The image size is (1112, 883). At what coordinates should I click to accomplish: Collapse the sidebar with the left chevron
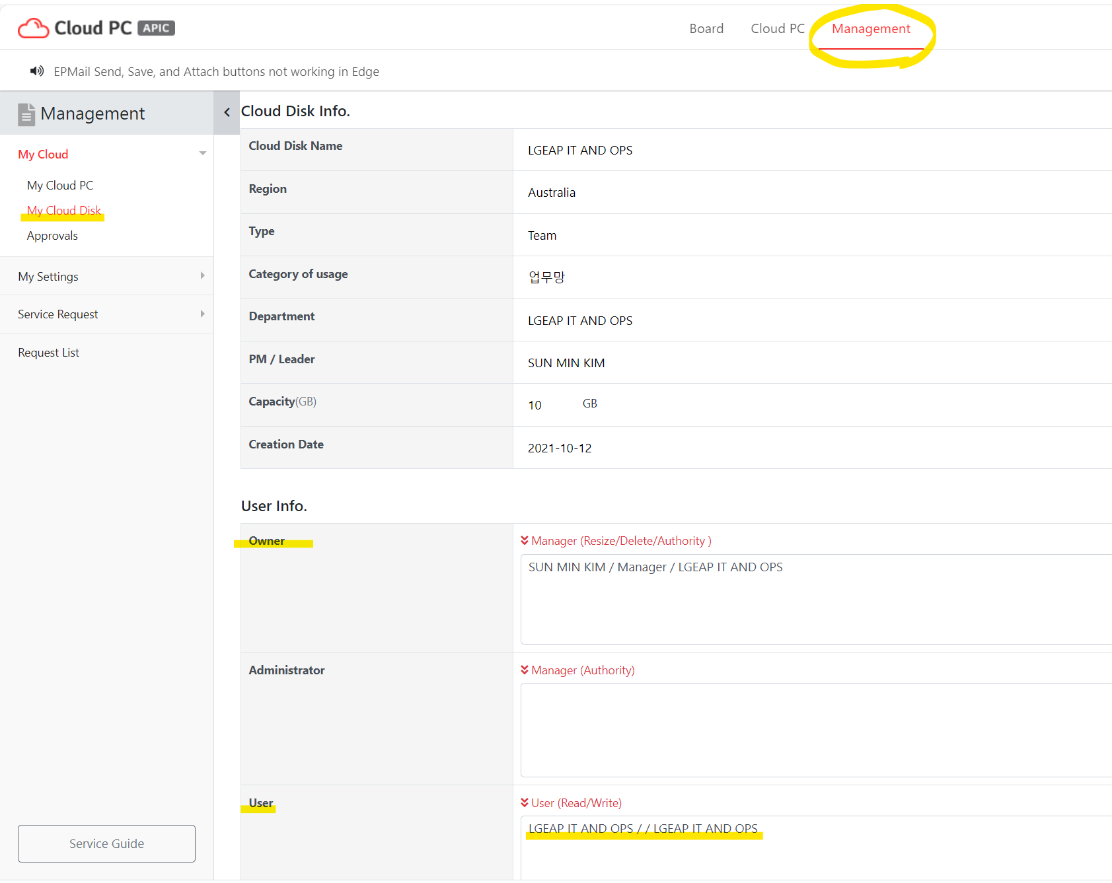pyautogui.click(x=227, y=112)
